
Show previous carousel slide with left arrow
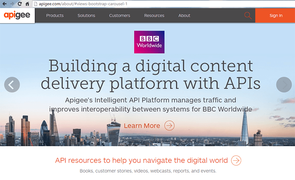coord(12,84)
